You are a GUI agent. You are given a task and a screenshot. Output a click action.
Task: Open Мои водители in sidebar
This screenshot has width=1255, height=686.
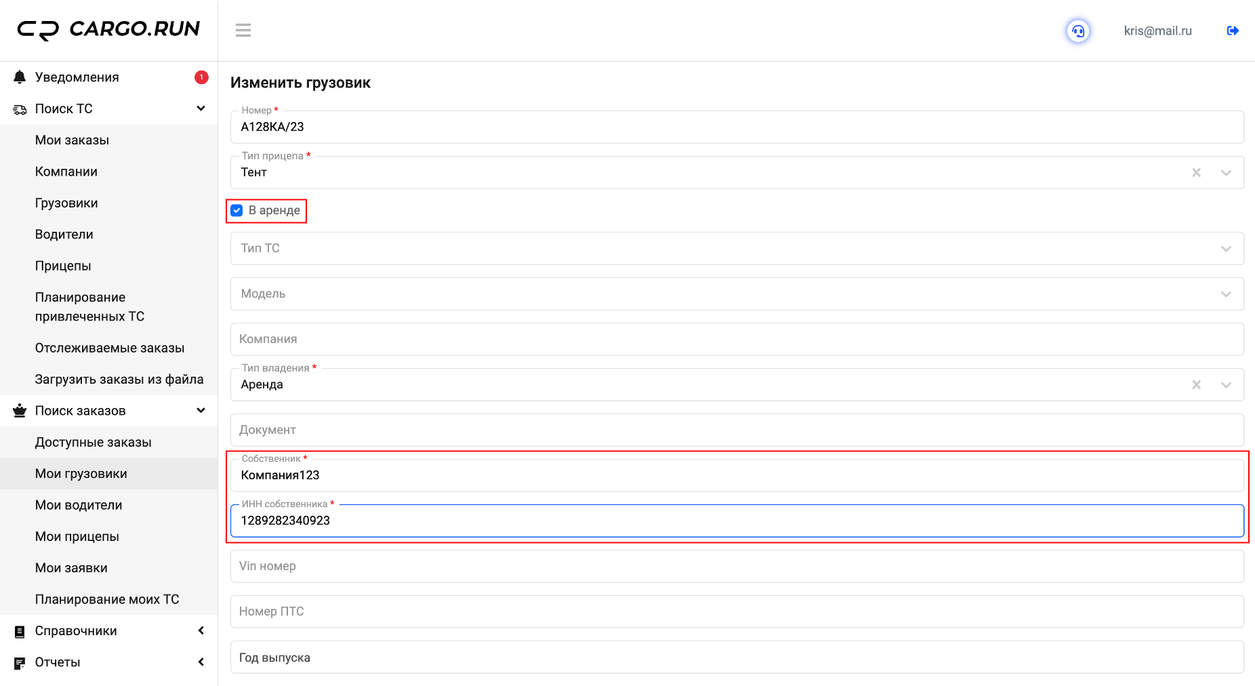coord(79,505)
